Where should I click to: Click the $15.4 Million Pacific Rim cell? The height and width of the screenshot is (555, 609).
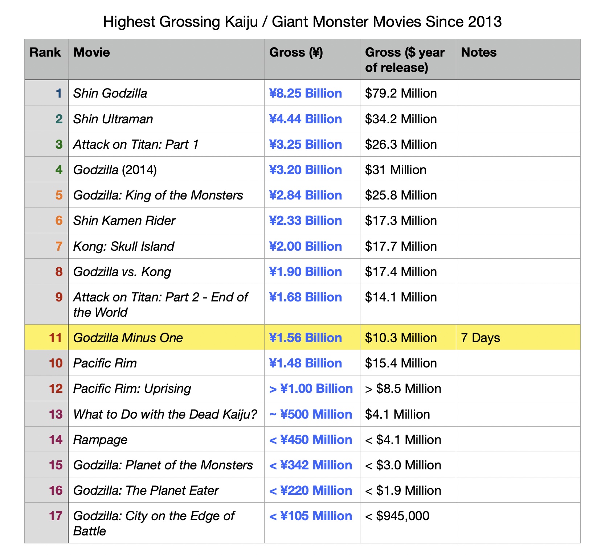click(x=401, y=363)
